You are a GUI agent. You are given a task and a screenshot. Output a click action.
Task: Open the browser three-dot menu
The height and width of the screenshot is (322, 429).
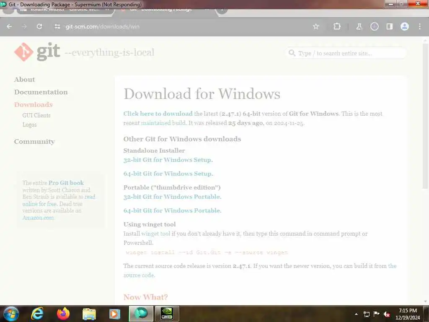[420, 26]
